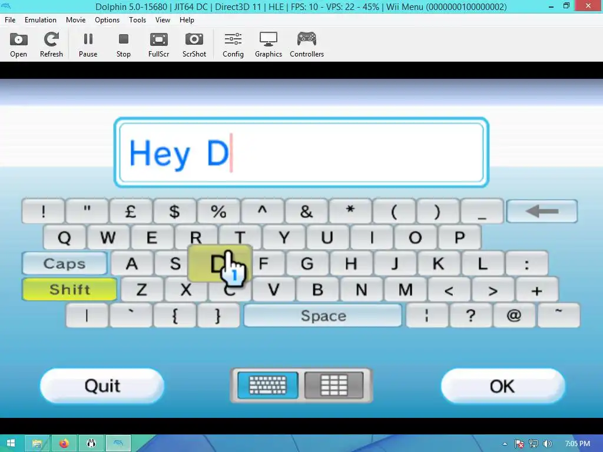Click inside the text entry field

(x=301, y=152)
